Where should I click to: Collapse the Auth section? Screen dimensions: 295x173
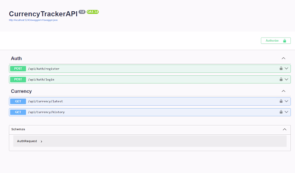click(x=284, y=59)
